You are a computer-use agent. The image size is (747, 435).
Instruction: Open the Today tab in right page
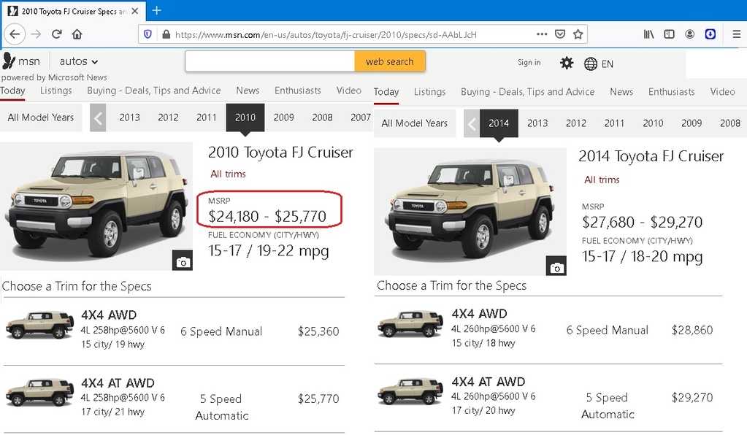pyautogui.click(x=386, y=92)
